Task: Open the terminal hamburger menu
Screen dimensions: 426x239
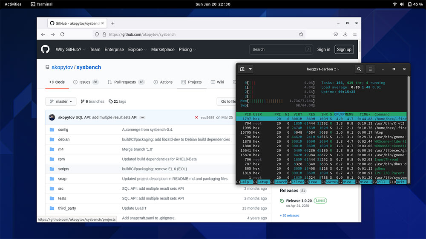Action: pos(371,69)
